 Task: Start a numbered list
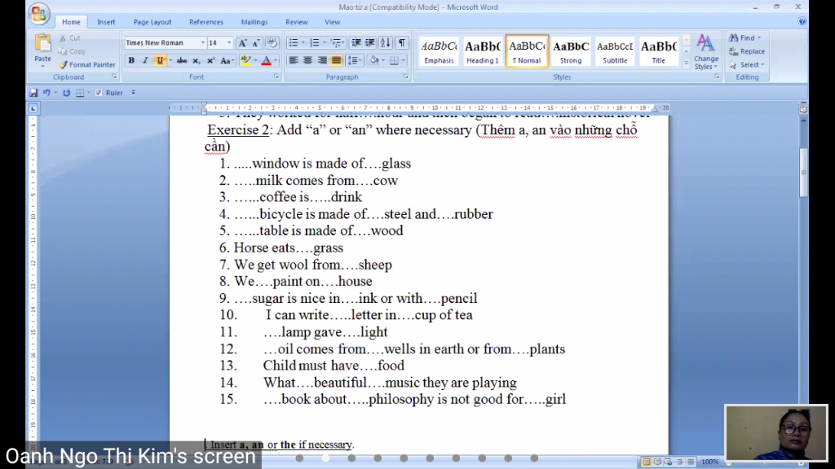pyautogui.click(x=315, y=43)
